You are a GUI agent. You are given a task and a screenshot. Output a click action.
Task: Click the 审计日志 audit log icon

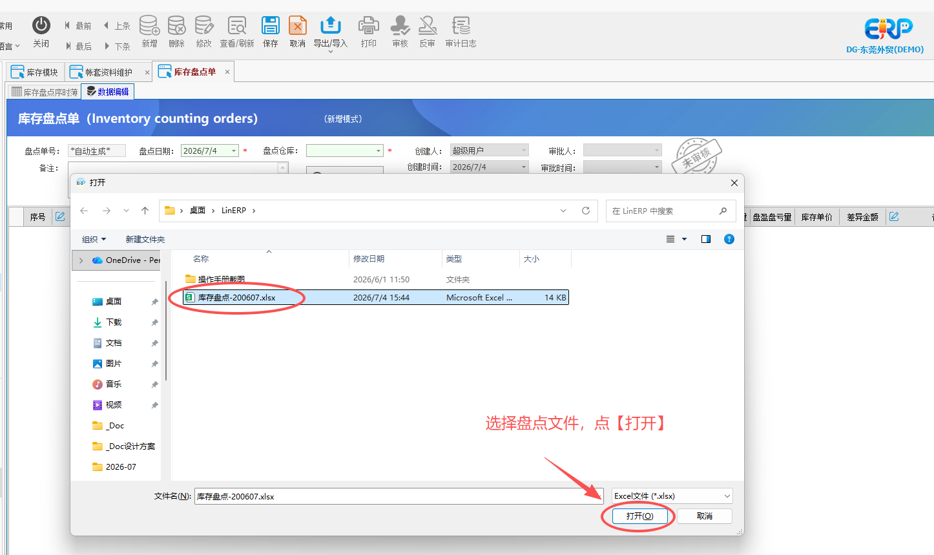click(461, 32)
